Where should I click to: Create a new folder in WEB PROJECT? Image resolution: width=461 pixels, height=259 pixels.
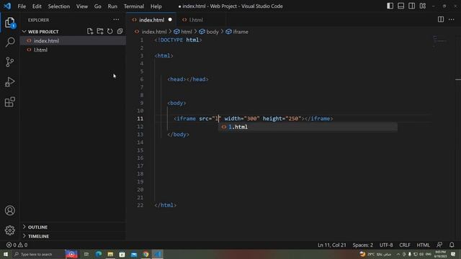tap(100, 31)
